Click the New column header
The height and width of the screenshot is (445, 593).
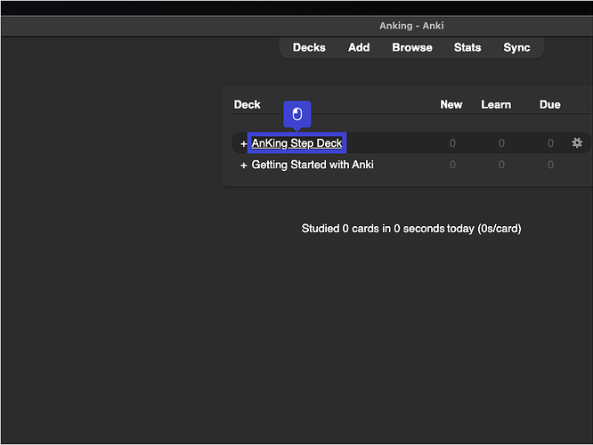pos(451,105)
